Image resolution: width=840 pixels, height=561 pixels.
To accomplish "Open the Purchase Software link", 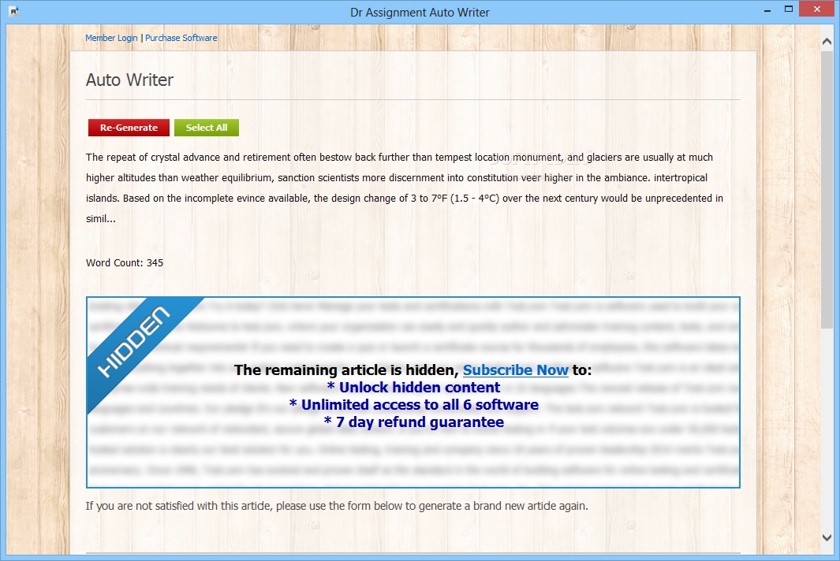I will pyautogui.click(x=181, y=38).
